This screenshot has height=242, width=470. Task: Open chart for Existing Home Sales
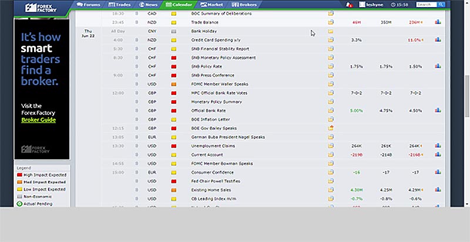click(x=438, y=190)
